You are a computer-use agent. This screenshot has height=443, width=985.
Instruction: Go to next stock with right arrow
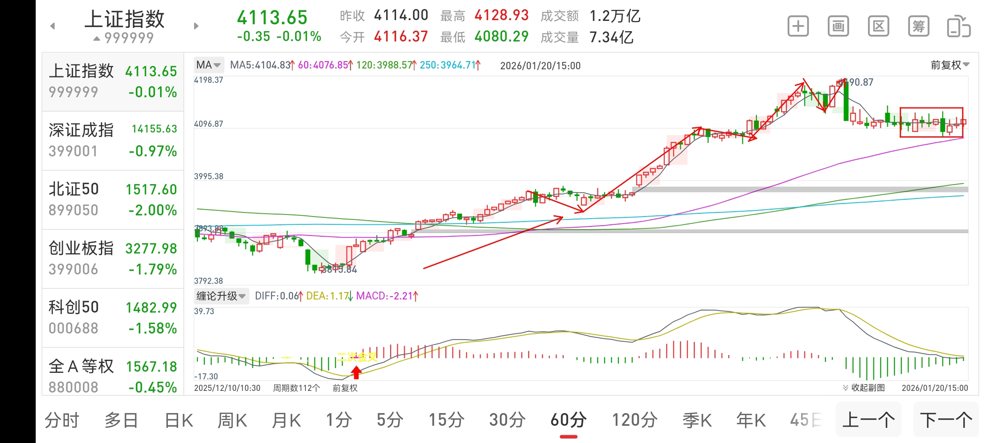(x=196, y=26)
